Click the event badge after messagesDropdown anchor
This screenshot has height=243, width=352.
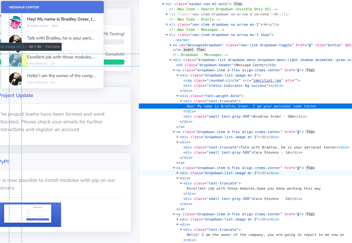188,50
